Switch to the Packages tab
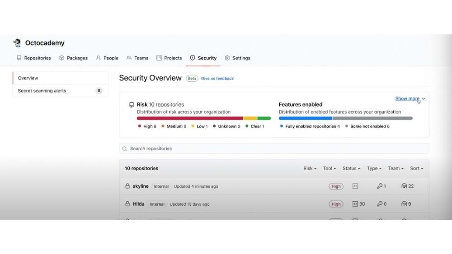Image resolution: width=452 pixels, height=254 pixels. [x=73, y=58]
